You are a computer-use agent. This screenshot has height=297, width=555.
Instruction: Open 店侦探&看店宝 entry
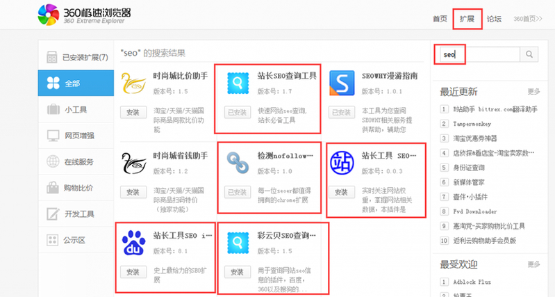(x=494, y=153)
